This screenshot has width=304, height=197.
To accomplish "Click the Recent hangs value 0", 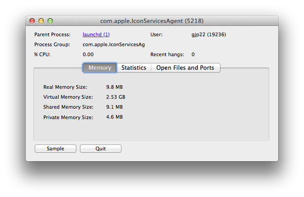I will click(x=193, y=54).
